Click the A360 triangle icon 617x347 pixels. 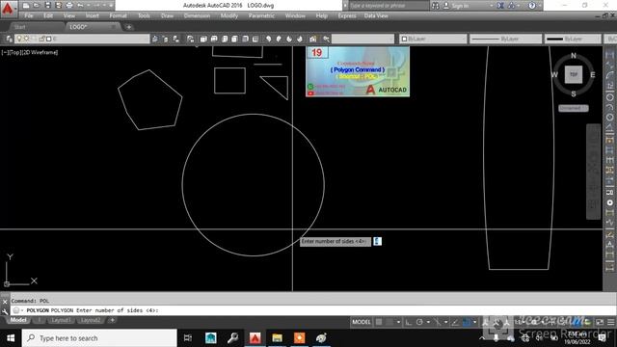pos(511,6)
